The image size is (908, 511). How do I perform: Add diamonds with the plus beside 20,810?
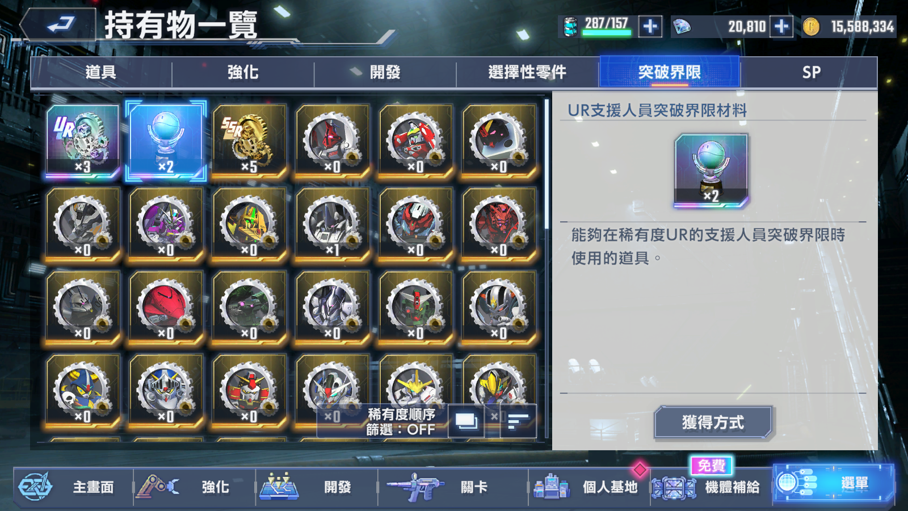(x=781, y=27)
